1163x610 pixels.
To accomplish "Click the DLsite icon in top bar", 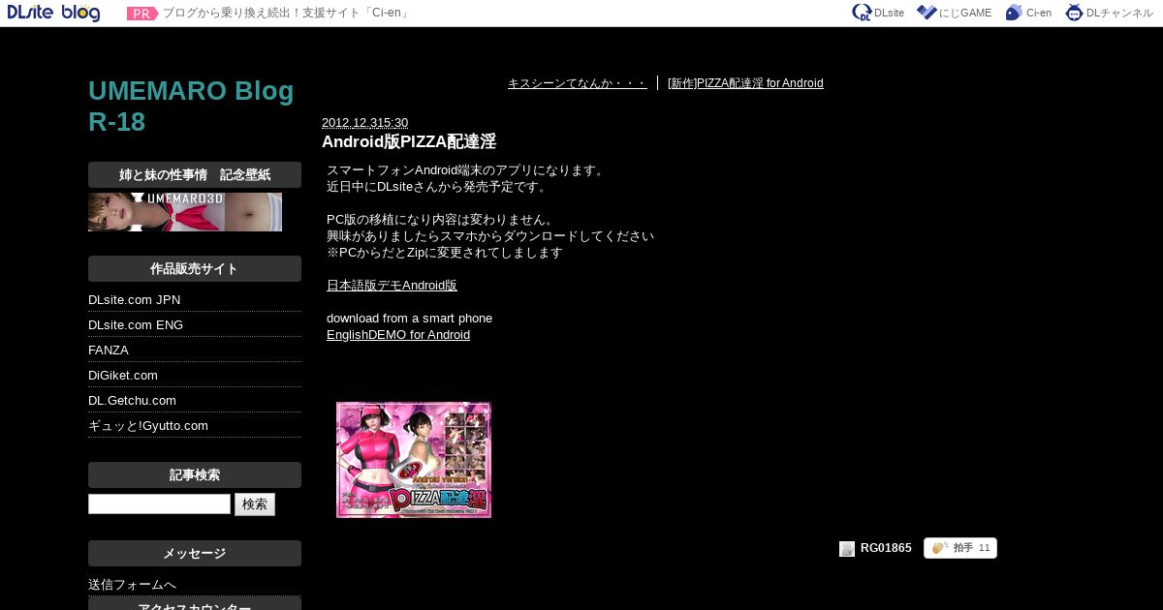I will pos(862,13).
